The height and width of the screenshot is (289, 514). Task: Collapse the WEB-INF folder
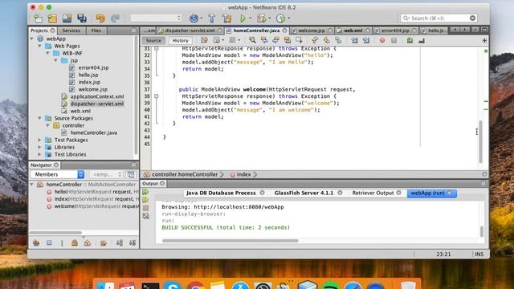pos(48,53)
